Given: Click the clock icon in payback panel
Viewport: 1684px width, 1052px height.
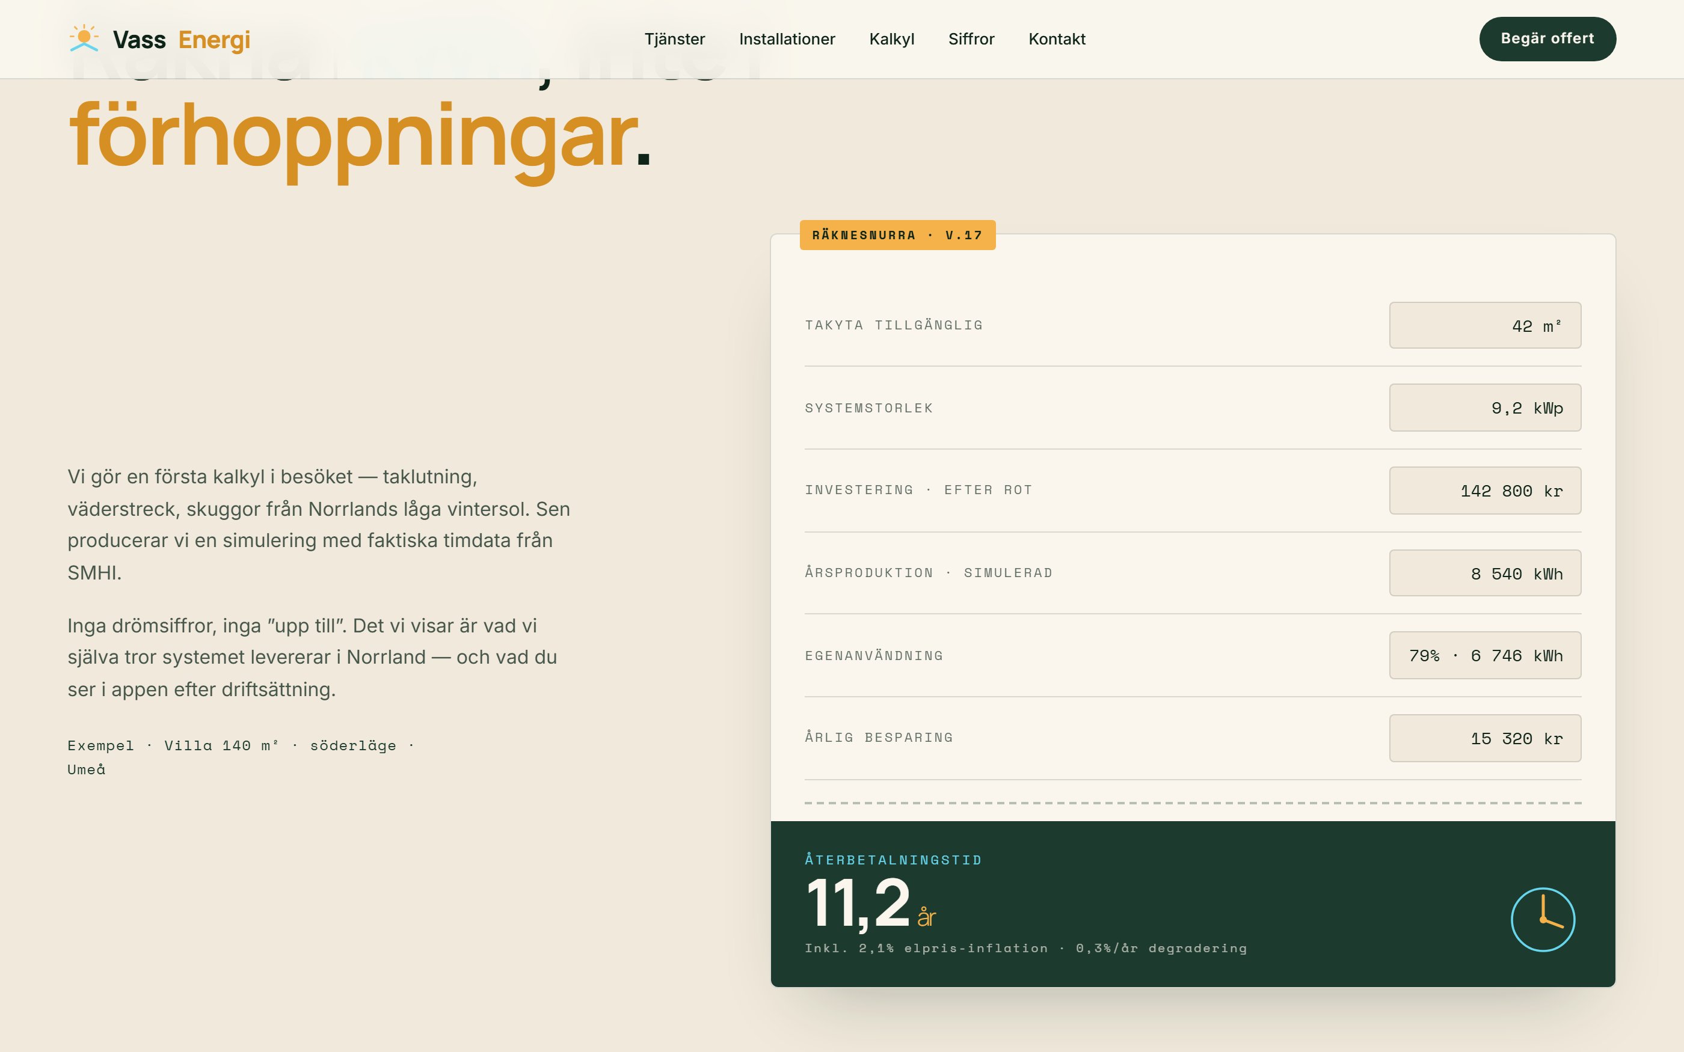Looking at the screenshot, I should [x=1542, y=919].
